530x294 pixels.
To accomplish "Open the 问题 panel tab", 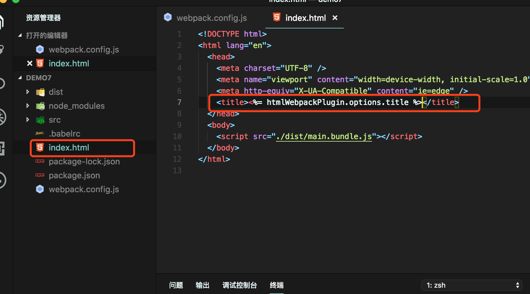I will coord(176,285).
